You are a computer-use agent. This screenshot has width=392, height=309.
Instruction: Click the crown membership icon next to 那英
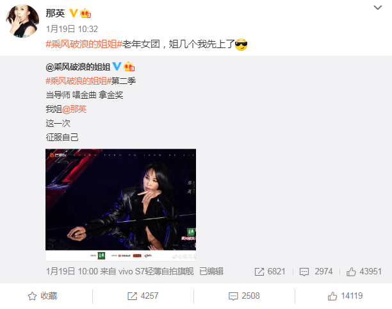coord(85,13)
